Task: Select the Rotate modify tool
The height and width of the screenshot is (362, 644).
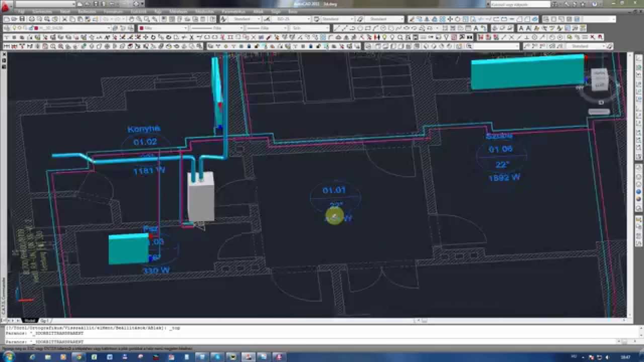Action: pos(457,19)
